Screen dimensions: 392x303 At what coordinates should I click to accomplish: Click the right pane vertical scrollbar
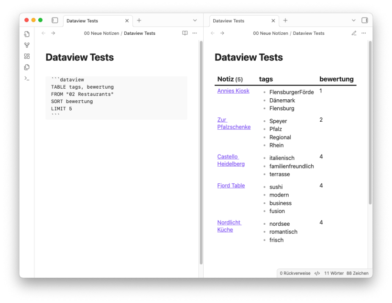tap(370, 124)
